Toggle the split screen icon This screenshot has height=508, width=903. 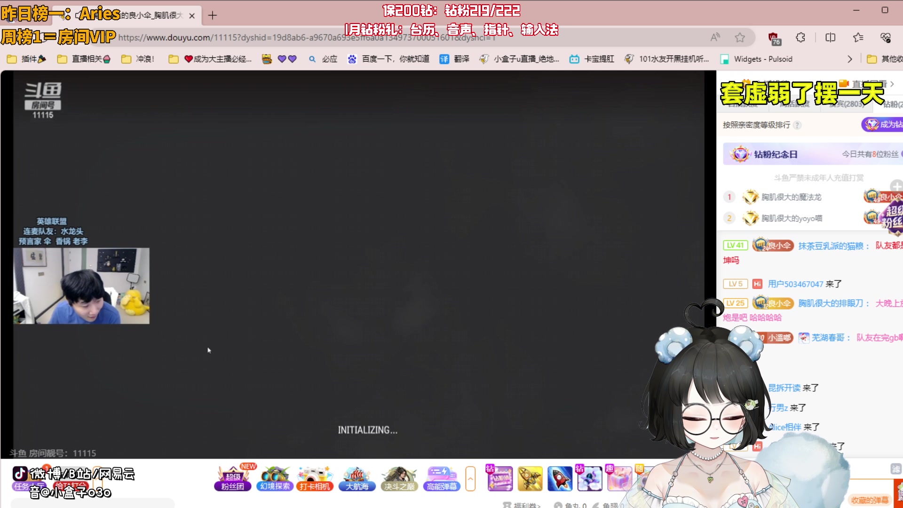830,38
